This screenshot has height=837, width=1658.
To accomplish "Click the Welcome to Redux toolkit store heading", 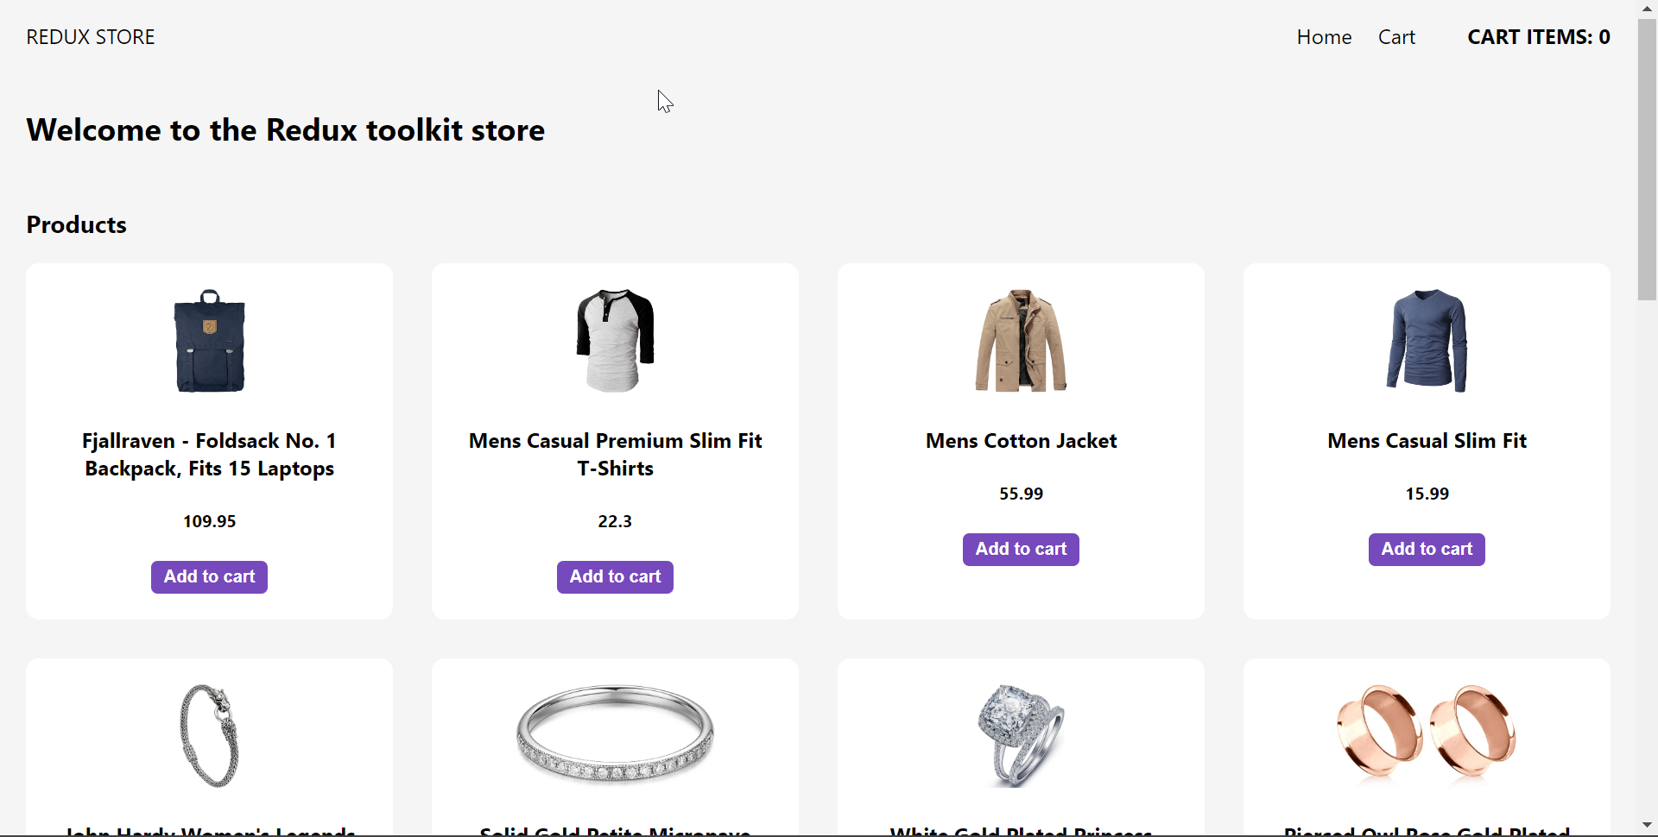I will pyautogui.click(x=285, y=129).
